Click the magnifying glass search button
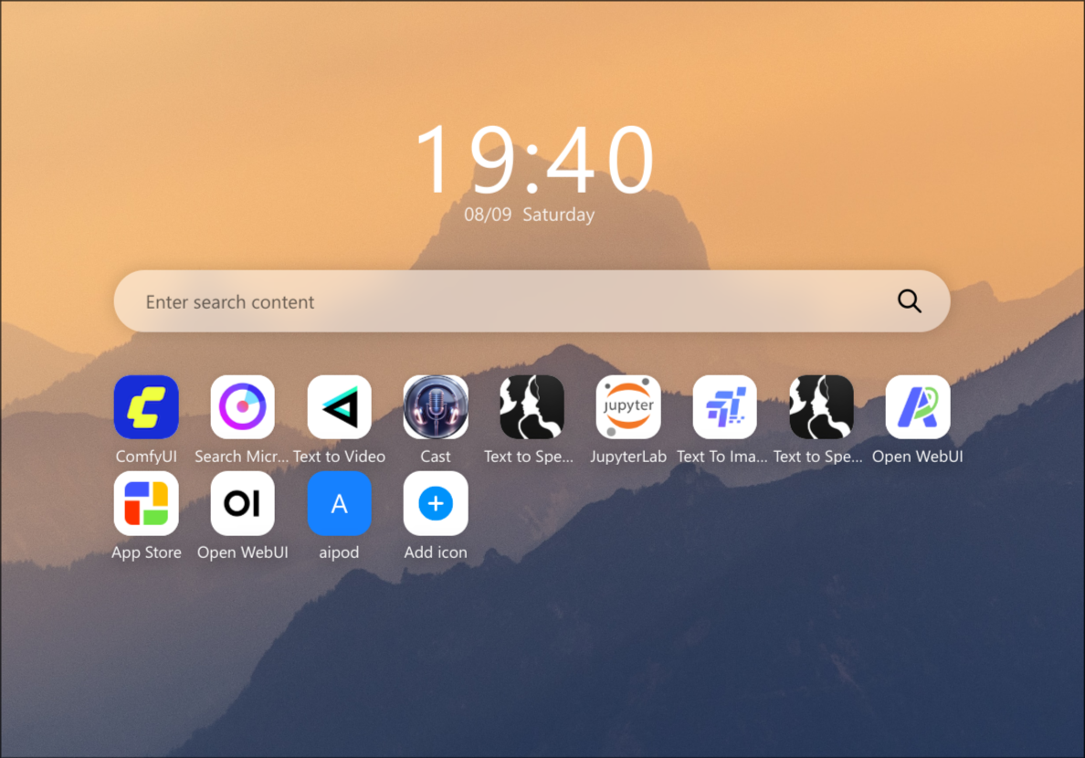 [x=910, y=301]
